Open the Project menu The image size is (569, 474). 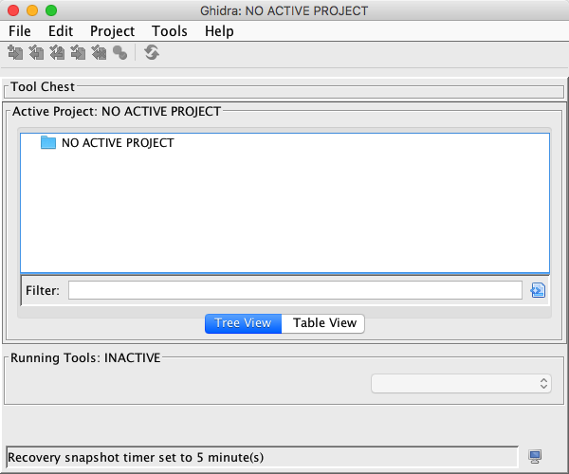click(113, 30)
